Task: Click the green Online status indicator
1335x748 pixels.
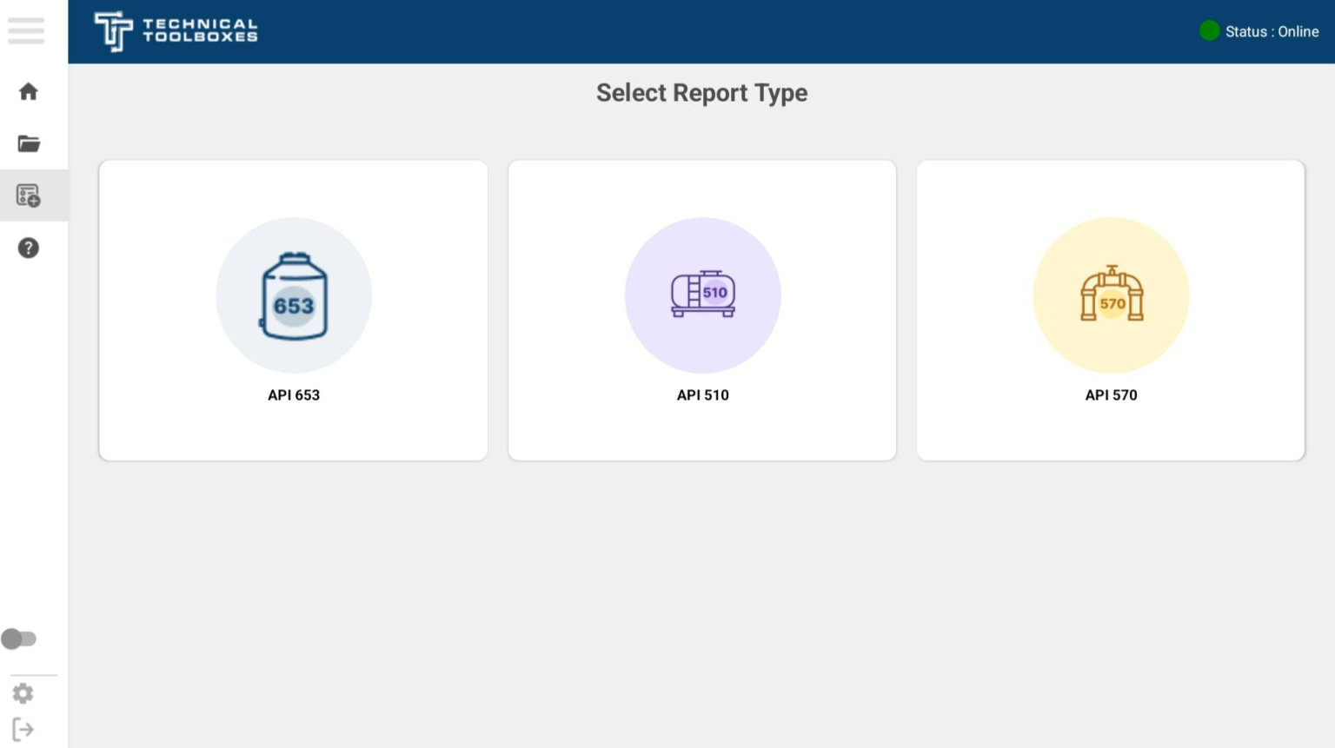Action: (1208, 30)
